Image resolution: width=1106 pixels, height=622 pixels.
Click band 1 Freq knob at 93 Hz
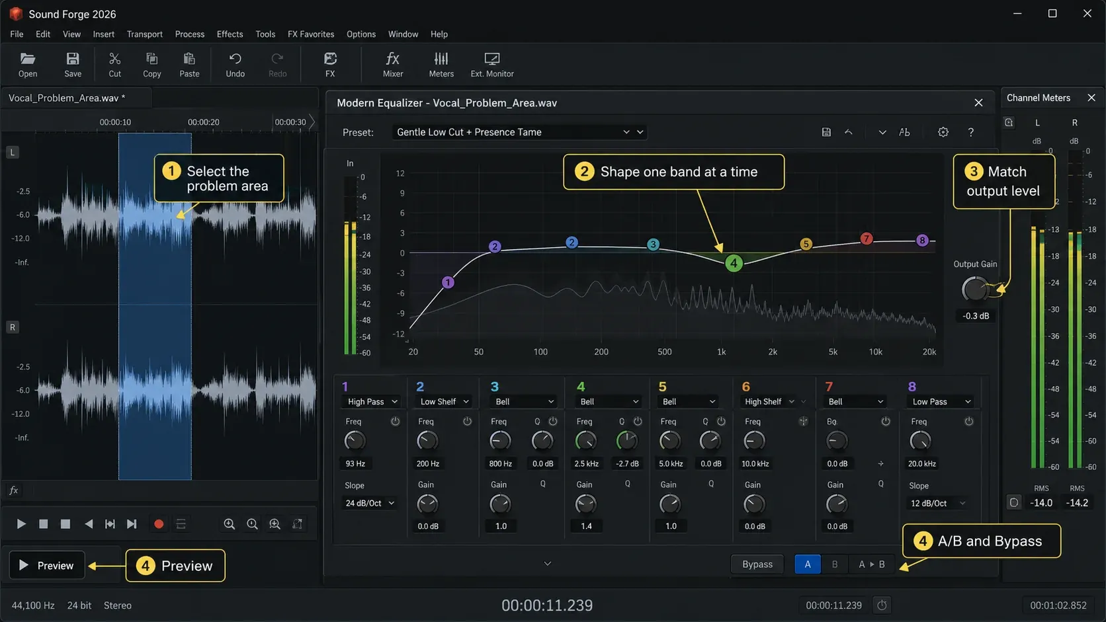[x=355, y=440]
